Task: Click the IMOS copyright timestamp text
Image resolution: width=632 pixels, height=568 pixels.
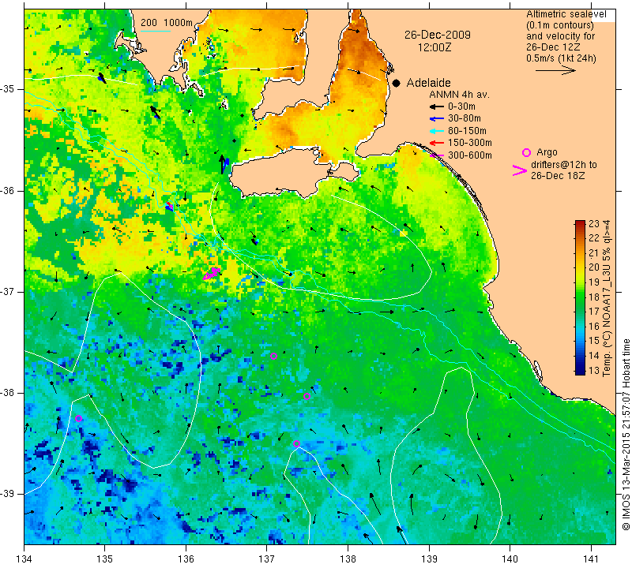Action: 626,434
